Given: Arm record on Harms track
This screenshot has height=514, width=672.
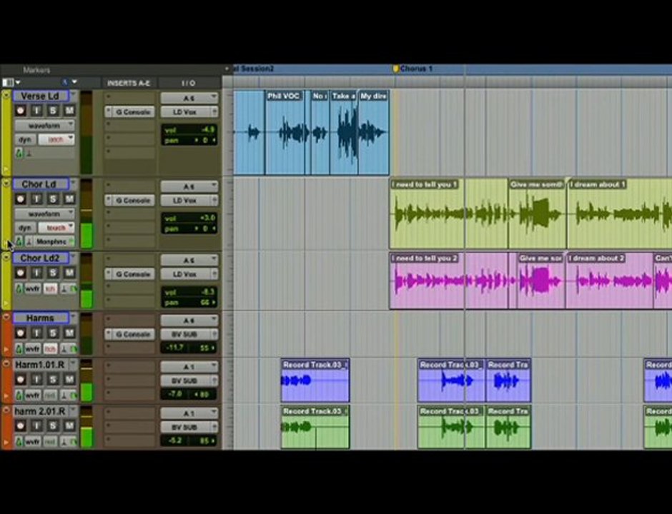Looking at the screenshot, I should (20, 333).
